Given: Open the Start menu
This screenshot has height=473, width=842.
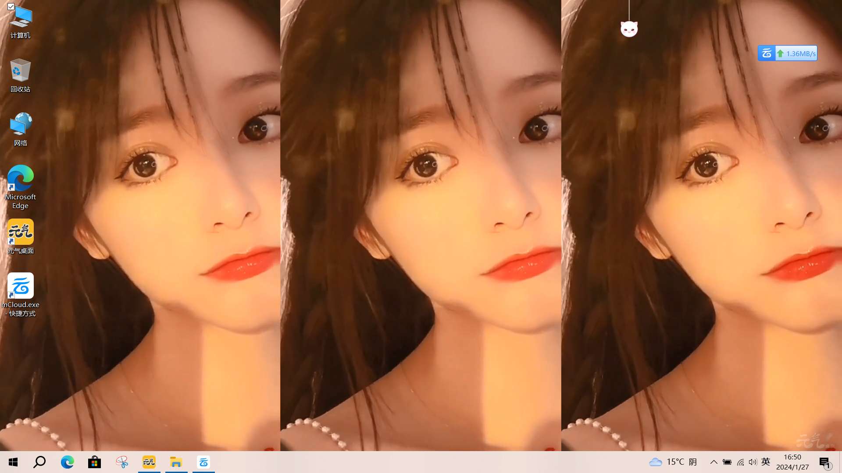Looking at the screenshot, I should click(x=13, y=462).
